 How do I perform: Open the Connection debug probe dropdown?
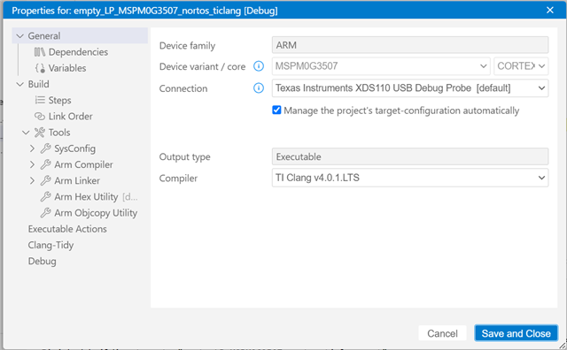(x=410, y=88)
